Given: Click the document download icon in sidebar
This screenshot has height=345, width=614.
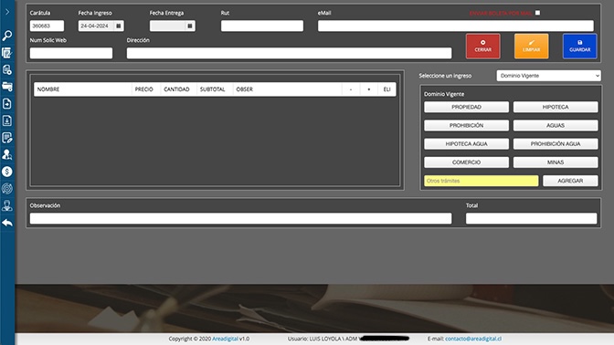Looking at the screenshot, I should (7, 120).
